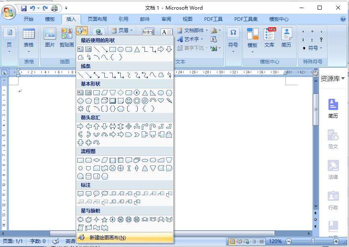Switch to Draft view in status bar
This screenshot has height=247, width=349.
[x=262, y=241]
